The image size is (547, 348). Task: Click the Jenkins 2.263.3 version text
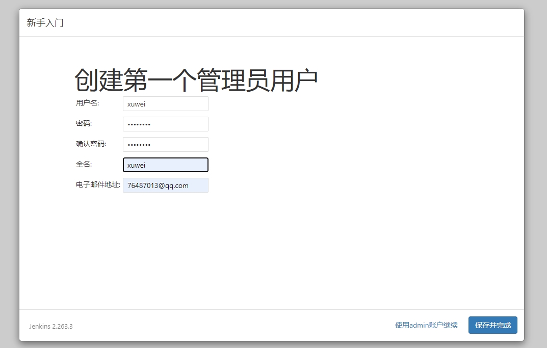coord(51,326)
